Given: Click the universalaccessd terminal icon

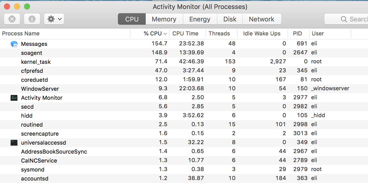Looking at the screenshot, I should (14, 143).
